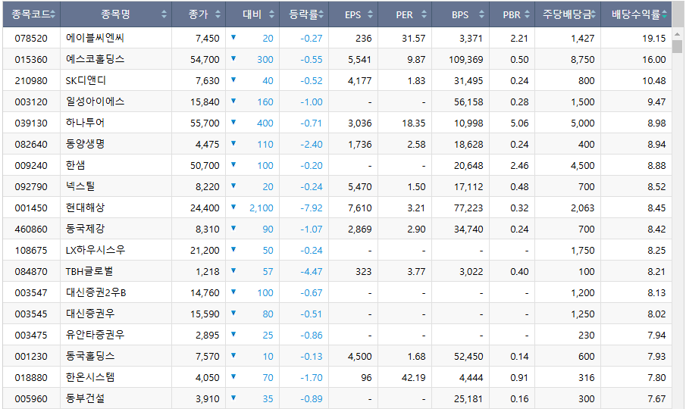Click the down triangle in 동부건설 row
This screenshot has height=409, width=686.
pos(233,398)
